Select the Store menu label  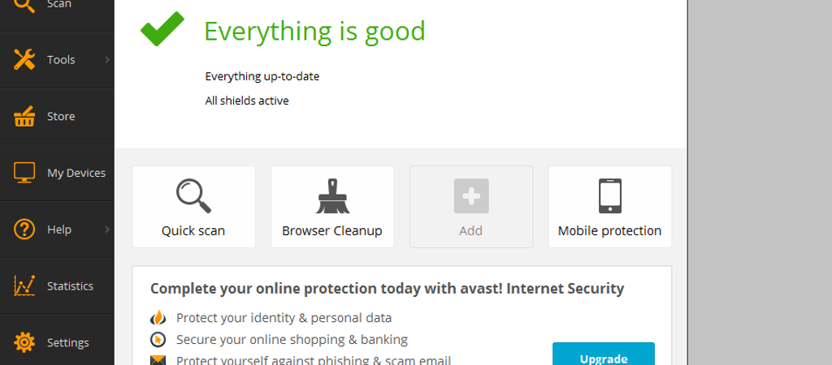(x=61, y=116)
